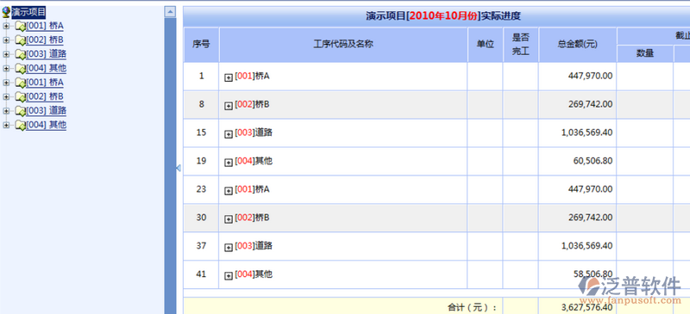The height and width of the screenshot is (314, 690).
Task: Expand first [001] 桥A tree node
Action: pyautogui.click(x=6, y=27)
